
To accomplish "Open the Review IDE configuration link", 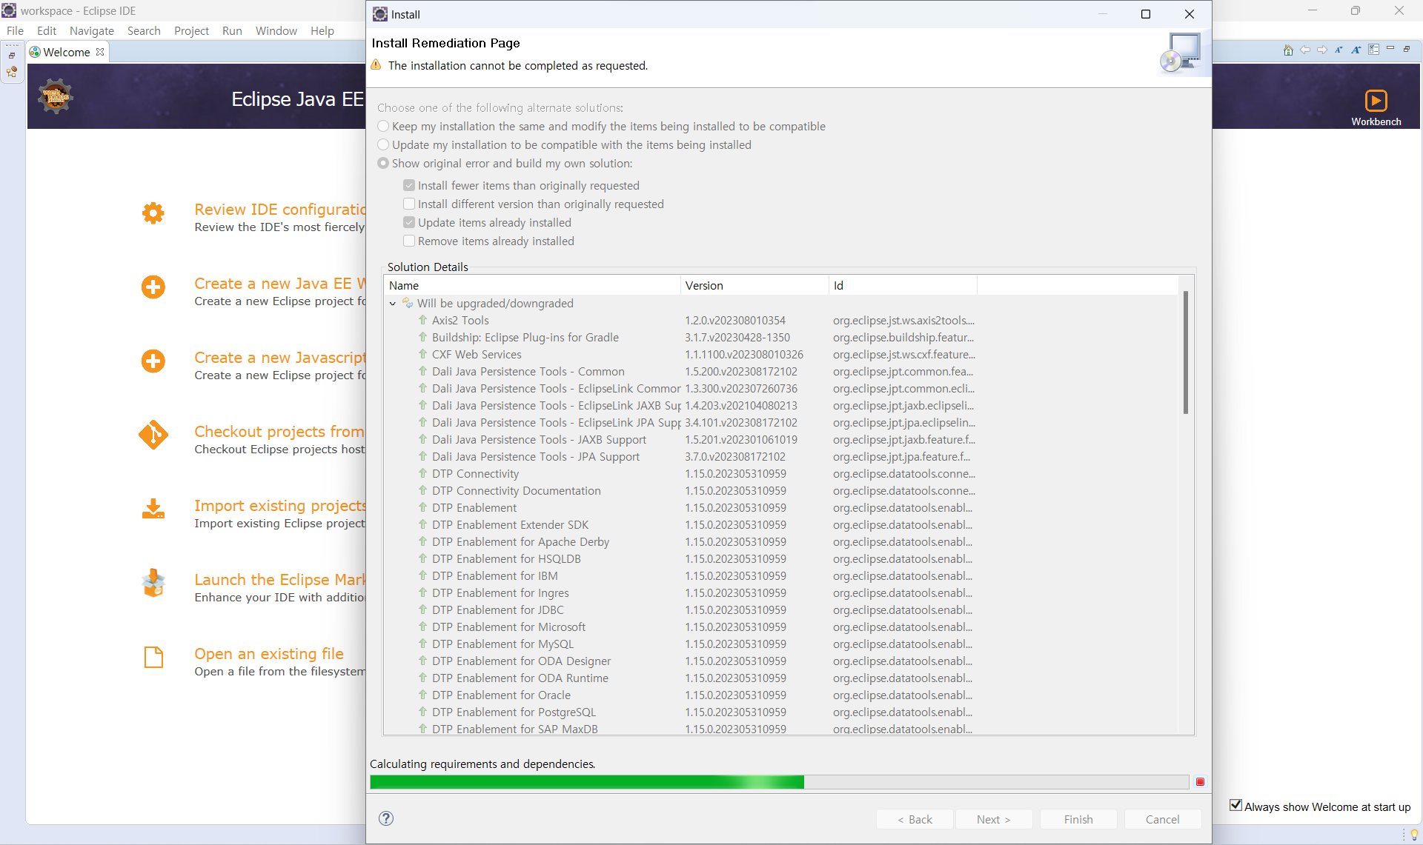I will point(280,210).
